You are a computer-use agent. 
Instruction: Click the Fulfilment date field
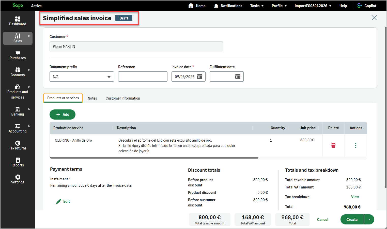coord(227,77)
